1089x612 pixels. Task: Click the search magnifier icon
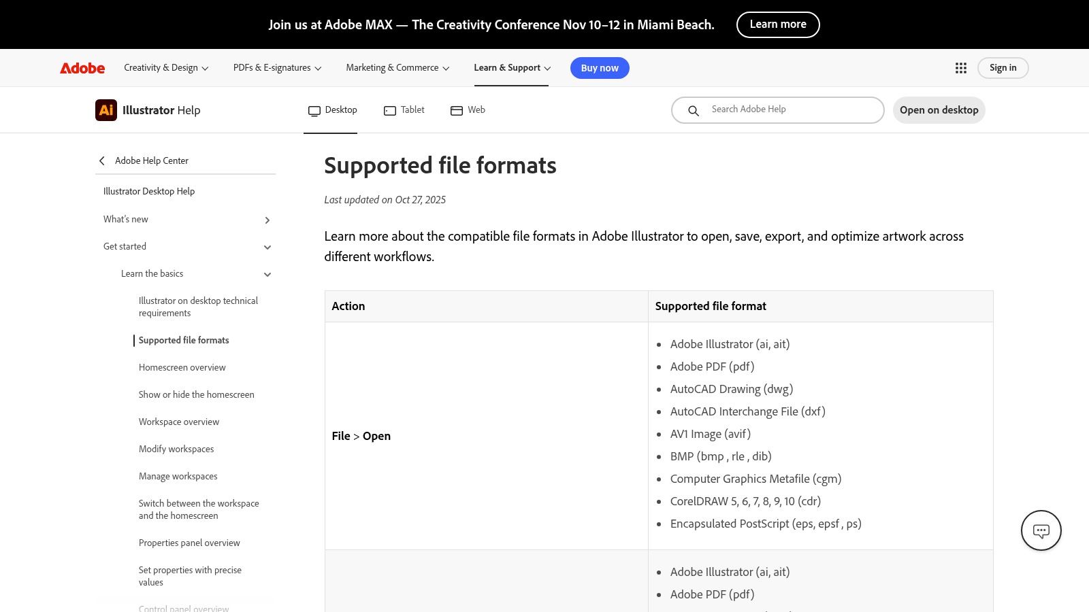pos(694,110)
